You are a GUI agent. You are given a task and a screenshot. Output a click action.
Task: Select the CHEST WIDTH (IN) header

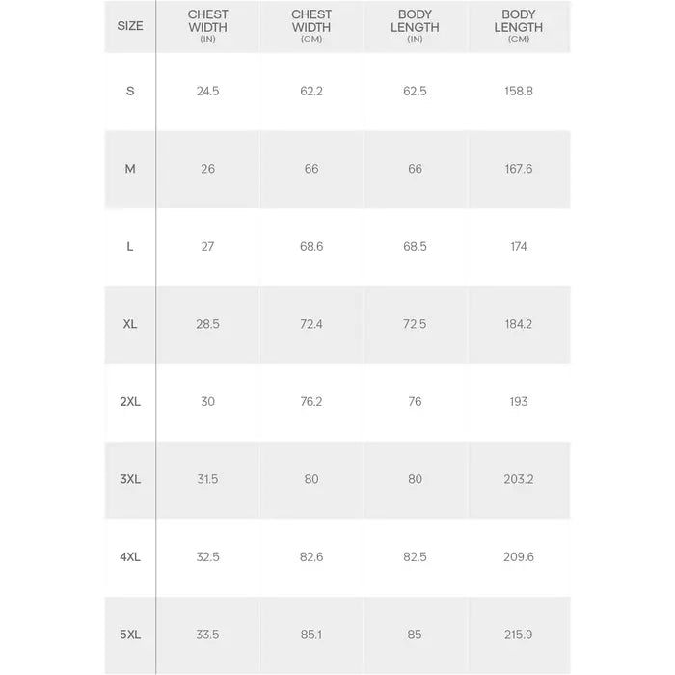207,26
